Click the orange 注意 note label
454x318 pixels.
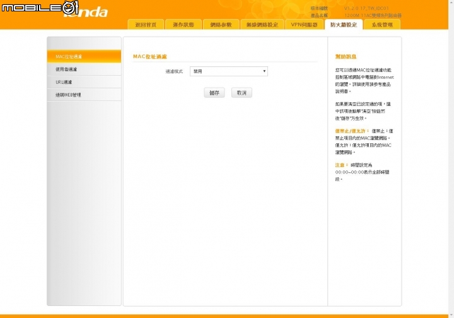click(341, 165)
